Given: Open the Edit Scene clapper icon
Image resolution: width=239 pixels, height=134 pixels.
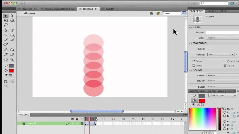Looking at the screenshot, I should (152, 13).
